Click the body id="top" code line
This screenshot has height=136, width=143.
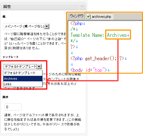(90, 70)
